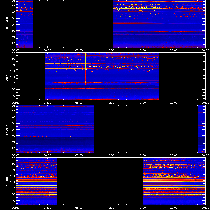Click the 08:00 time label under Learmonth panel
This screenshot has height=210, width=210.
click(x=79, y=155)
